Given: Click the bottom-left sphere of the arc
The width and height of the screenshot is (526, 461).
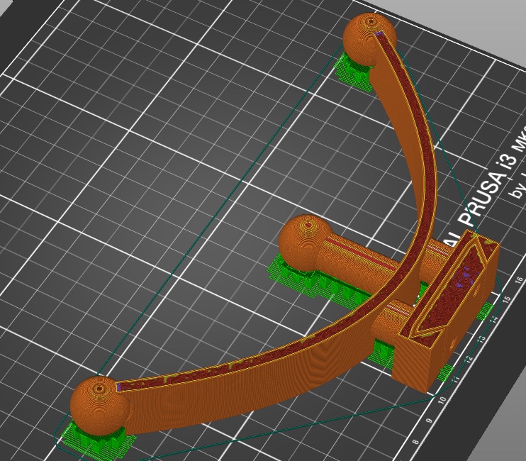Looking at the screenshot, I should [99, 401].
